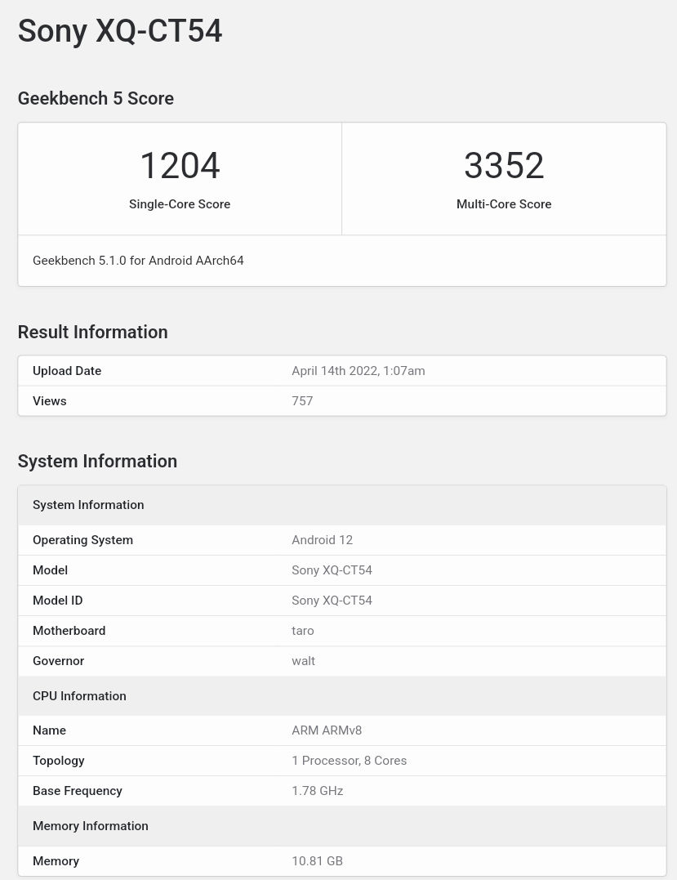Click the Multi-Core Score label
This screenshot has width=677, height=880.
504,204
